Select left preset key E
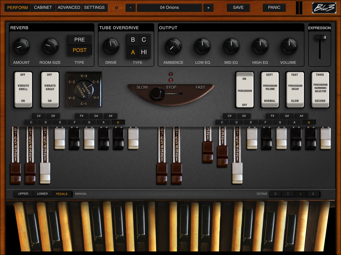Screen dimensions: 341x255 60,122
